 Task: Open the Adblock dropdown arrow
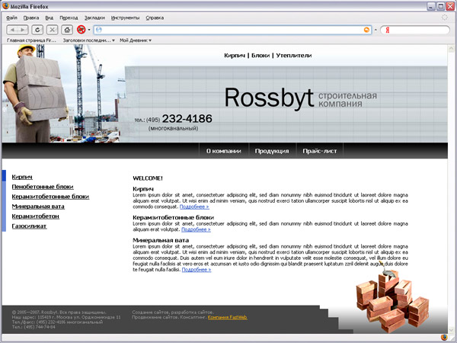[88, 29]
